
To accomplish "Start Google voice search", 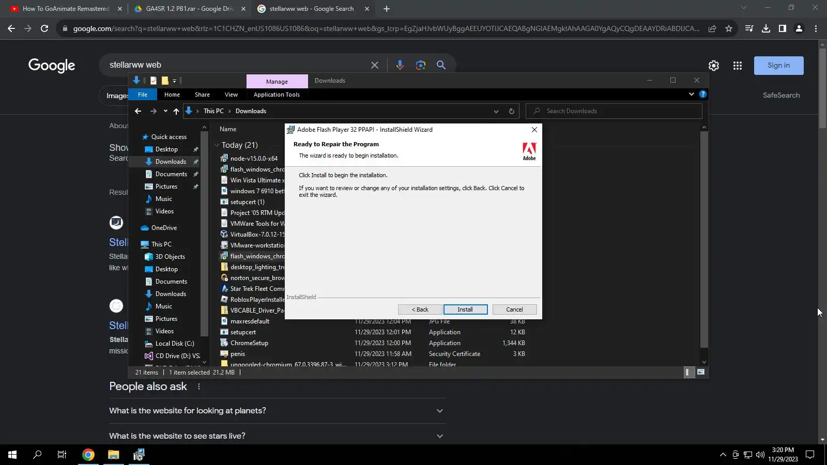I will pyautogui.click(x=400, y=65).
